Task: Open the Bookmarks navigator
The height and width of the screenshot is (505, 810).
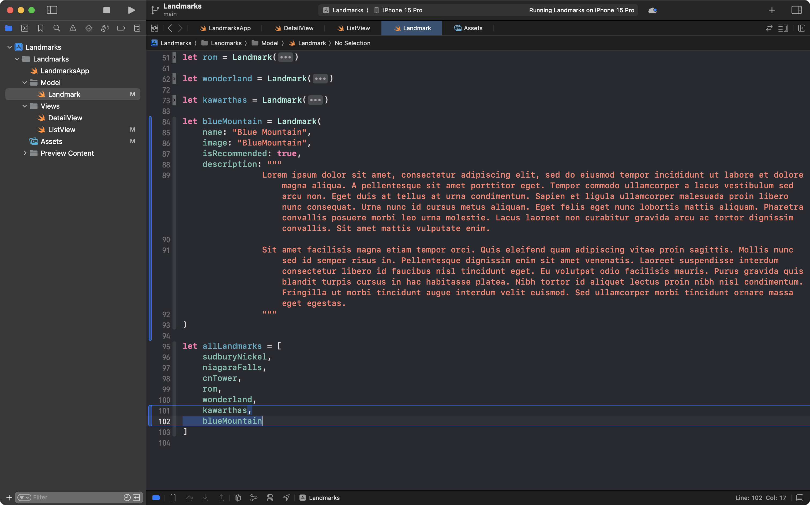Action: (40, 28)
